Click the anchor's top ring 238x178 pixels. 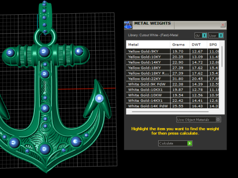(46, 38)
